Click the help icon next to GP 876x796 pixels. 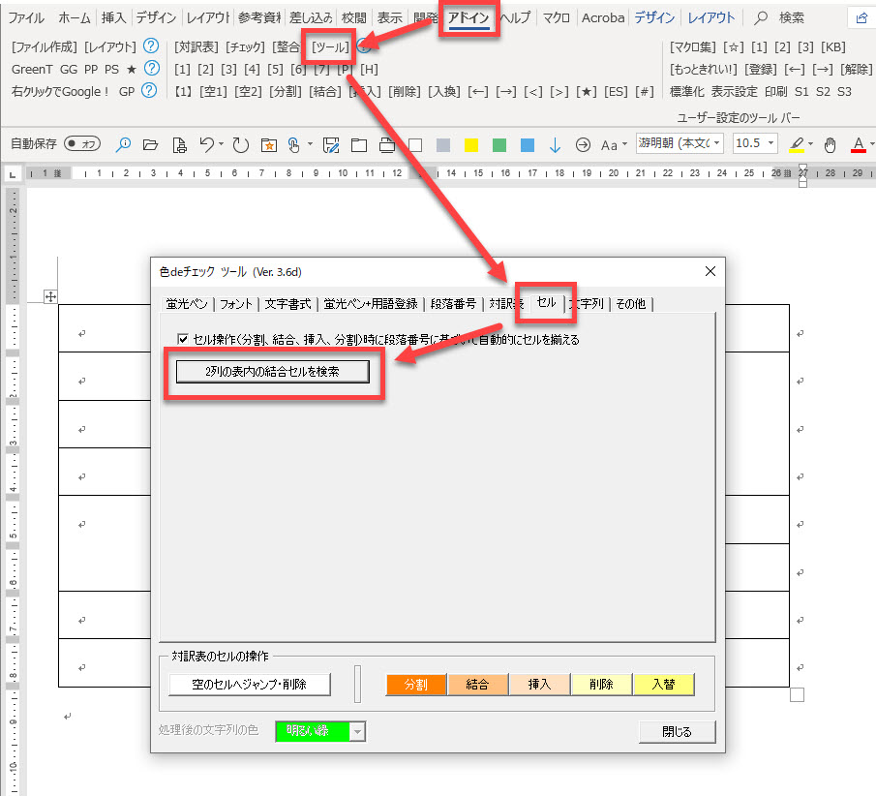pos(149,91)
